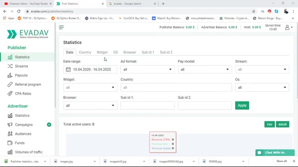
Task: Click the Date range calendar field
Action: coord(90,70)
